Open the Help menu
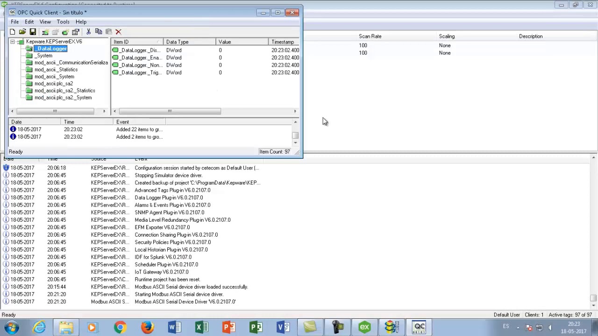This screenshot has height=336, width=598. [81, 22]
